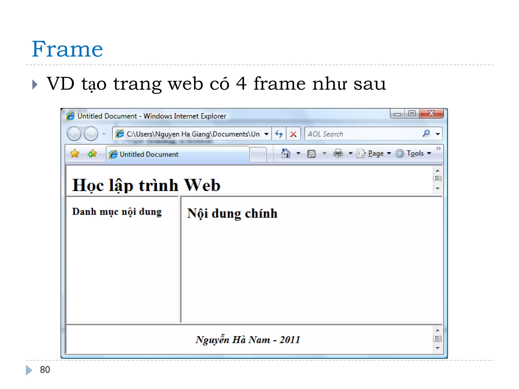Click the heading 'Học lập trình Web'
Screen dimensions: 519x389
[146, 185]
